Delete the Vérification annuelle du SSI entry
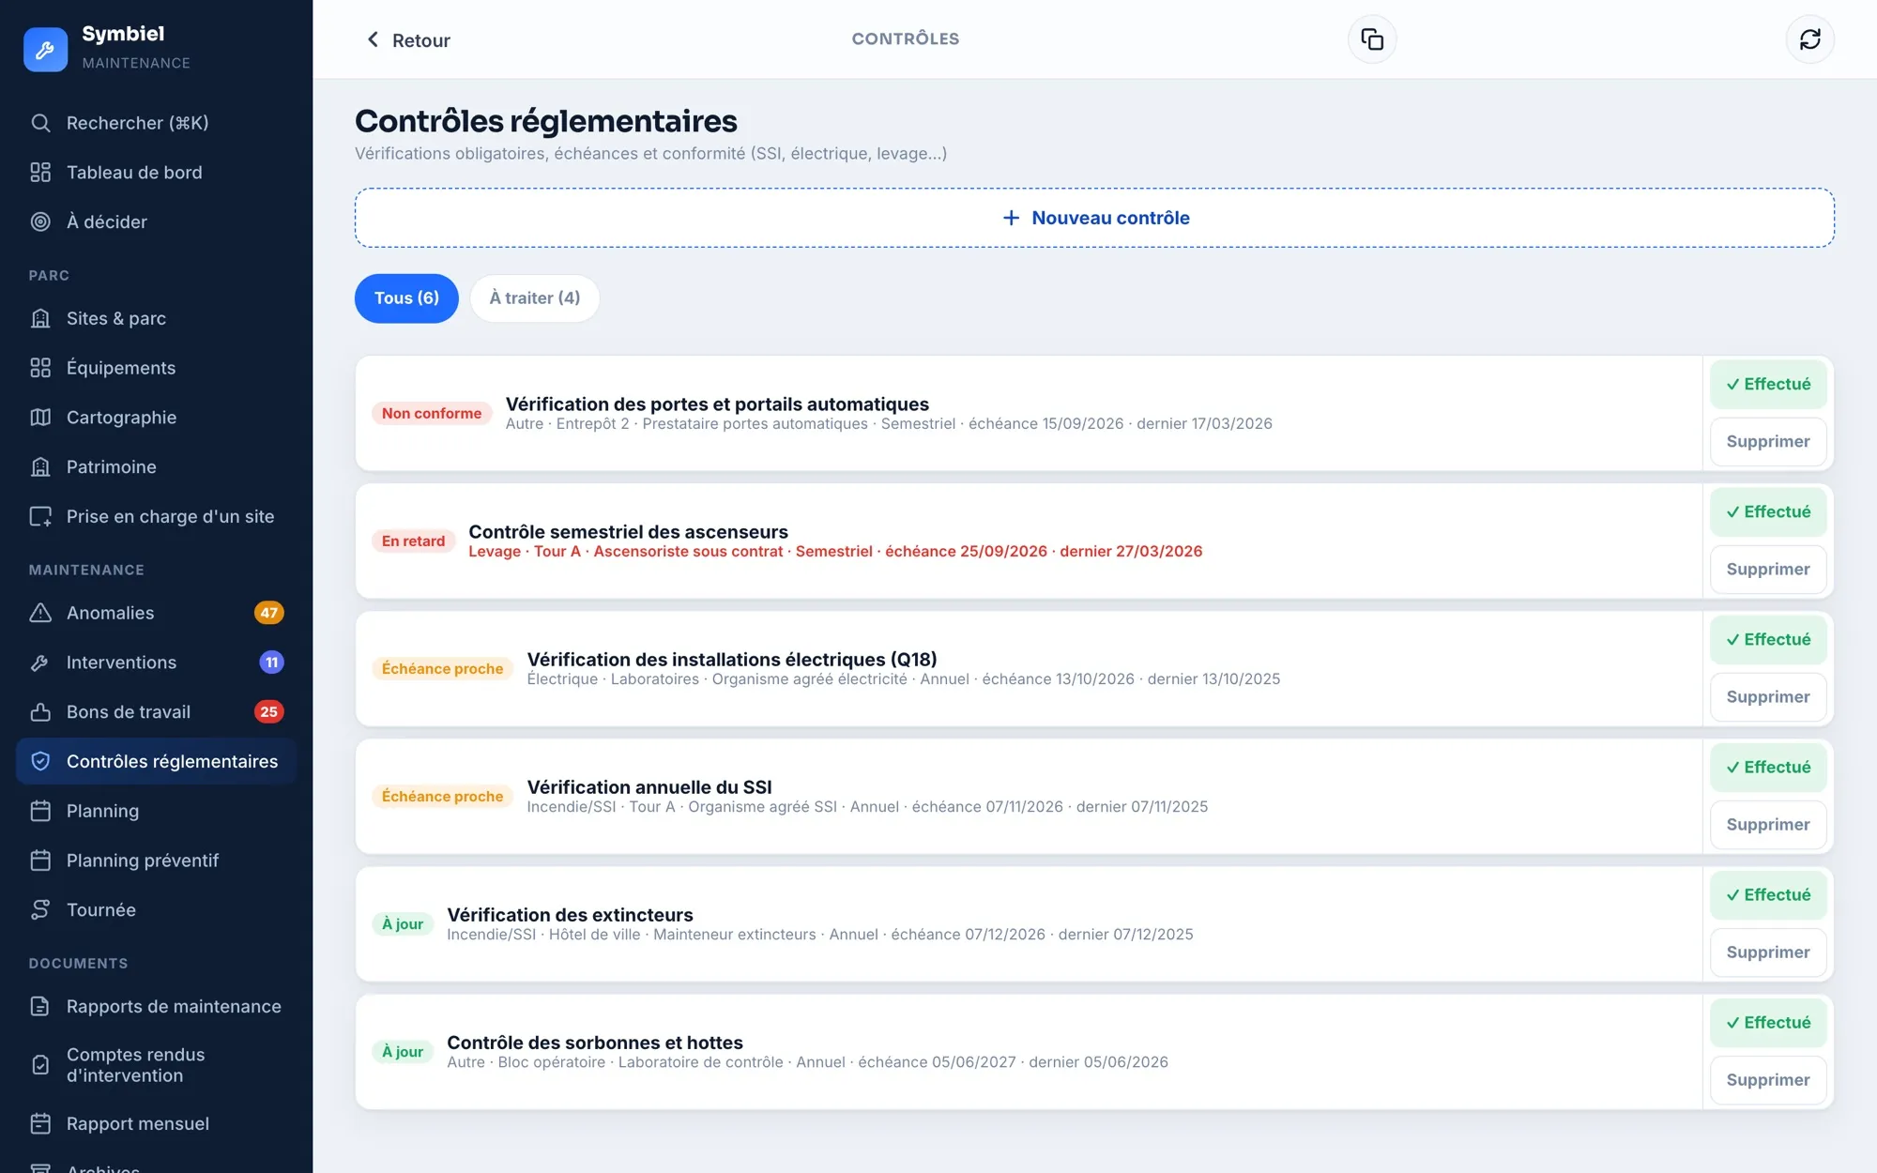Viewport: 1877px width, 1173px height. [1768, 825]
